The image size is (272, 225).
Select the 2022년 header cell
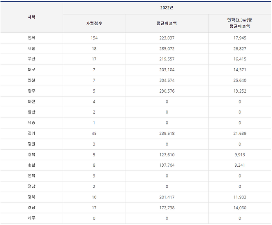[167, 7]
